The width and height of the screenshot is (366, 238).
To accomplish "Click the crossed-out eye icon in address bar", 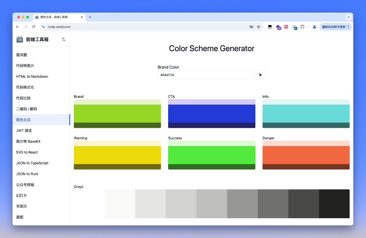I will coord(251,27).
